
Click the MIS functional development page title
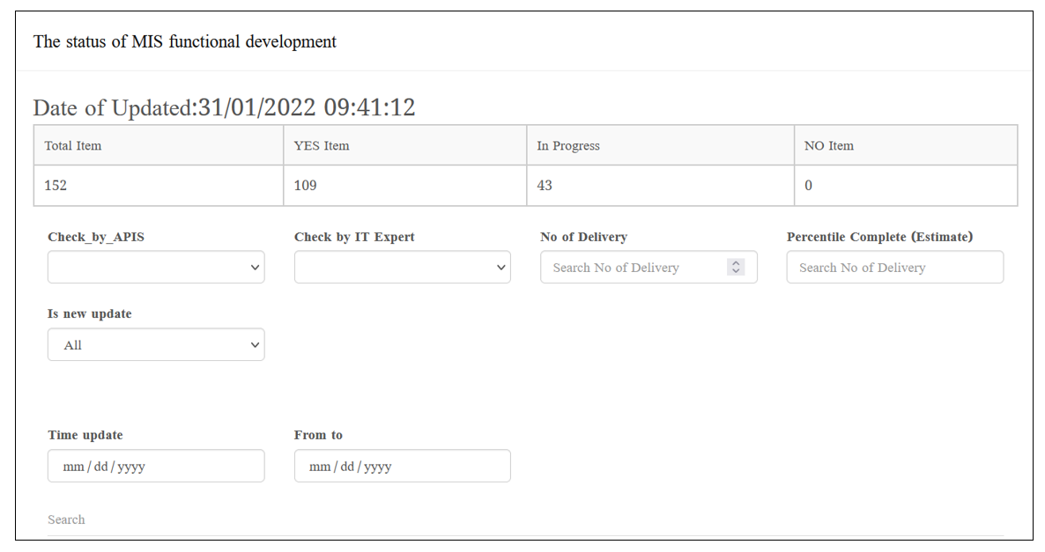185,41
